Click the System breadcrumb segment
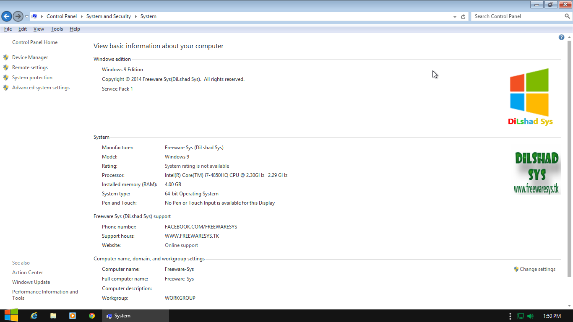 pyautogui.click(x=148, y=16)
